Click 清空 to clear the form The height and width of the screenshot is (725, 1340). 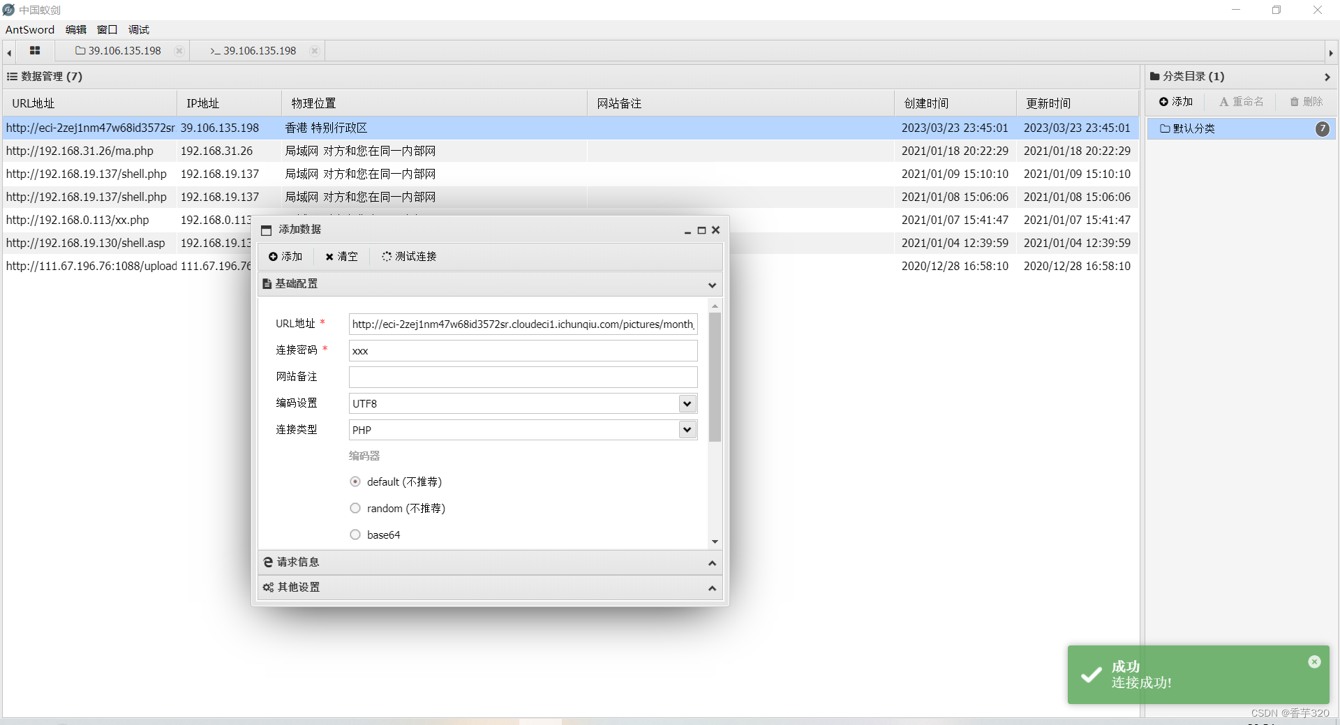(x=341, y=257)
